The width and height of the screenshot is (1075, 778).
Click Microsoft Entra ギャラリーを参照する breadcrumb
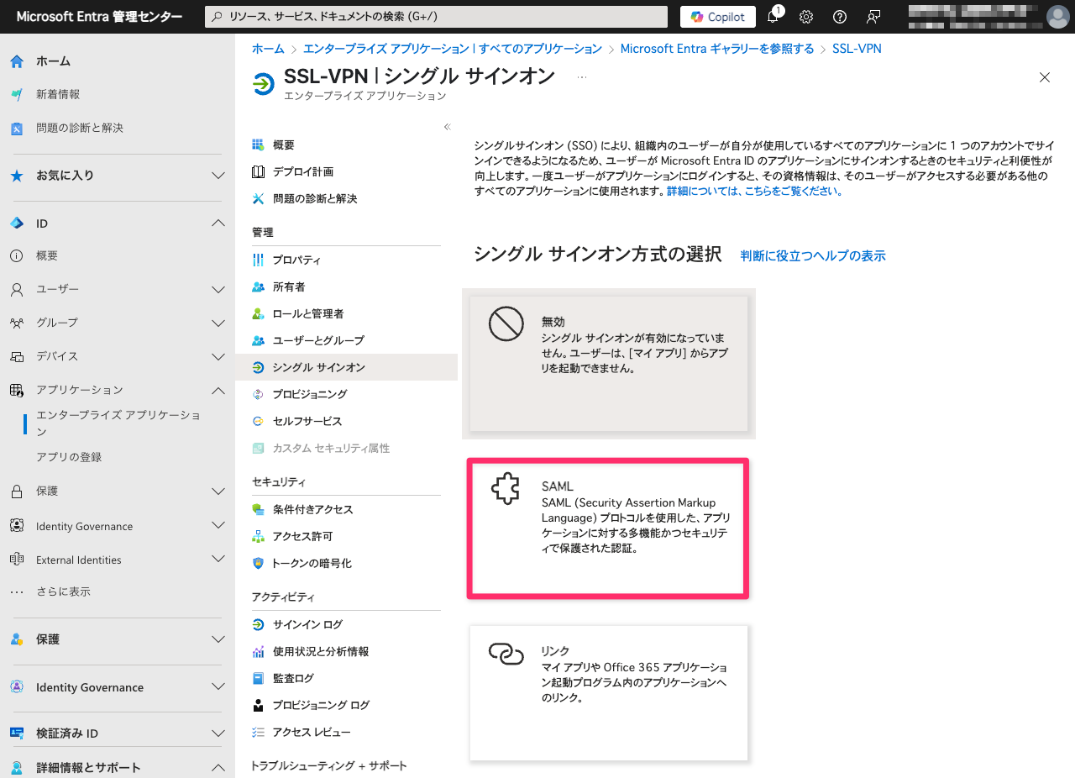[x=717, y=49]
